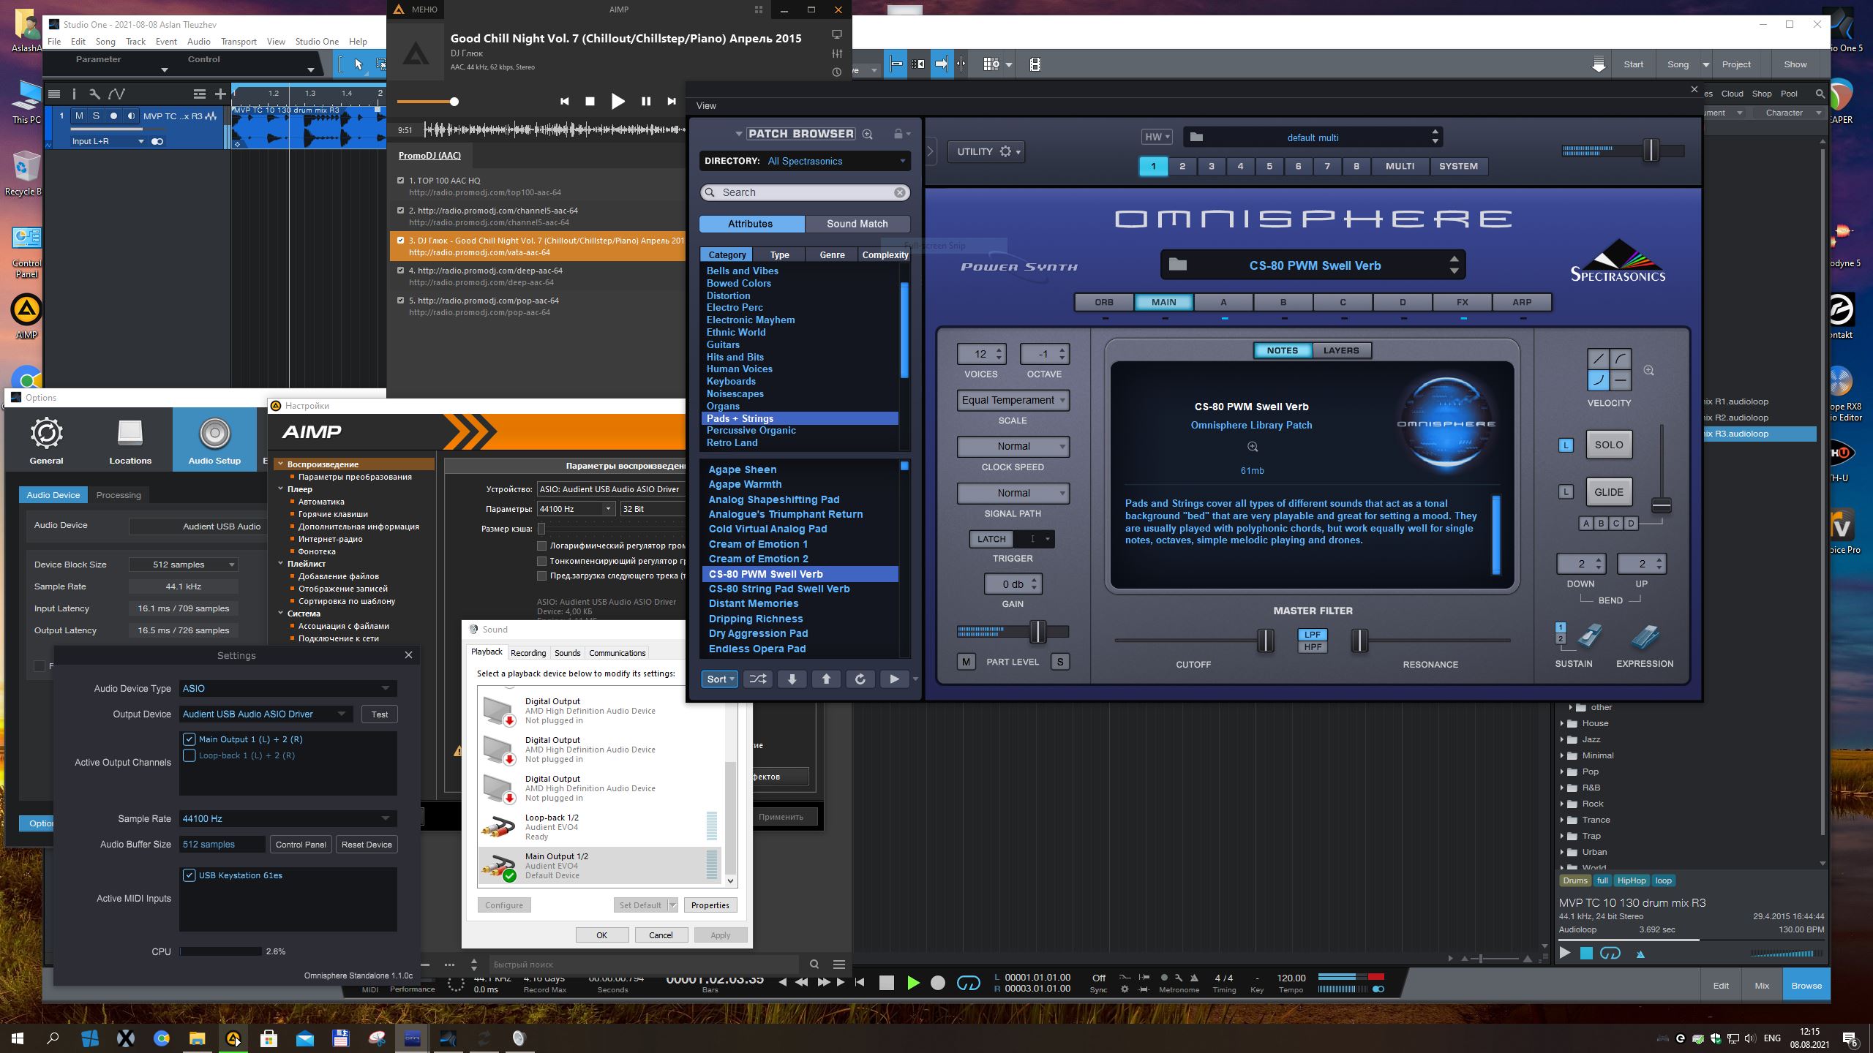Click Studio One loop transport button

(x=968, y=984)
